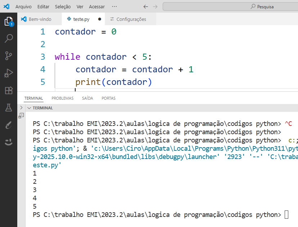This screenshot has width=298, height=227.
Task: Click the unsaved dot on teste.py tab
Action: (x=100, y=19)
